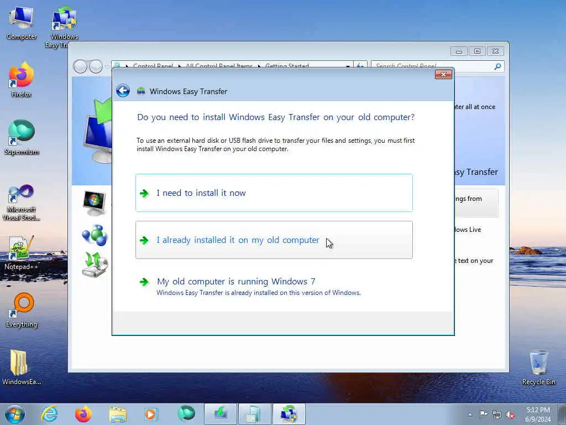The image size is (566, 425).
Task: Launch Firefox from the taskbar
Action: (83, 414)
